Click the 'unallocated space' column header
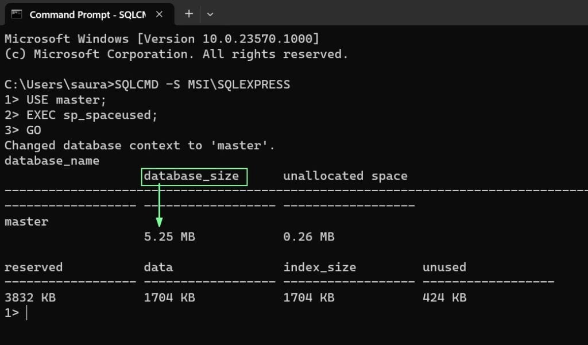 345,176
